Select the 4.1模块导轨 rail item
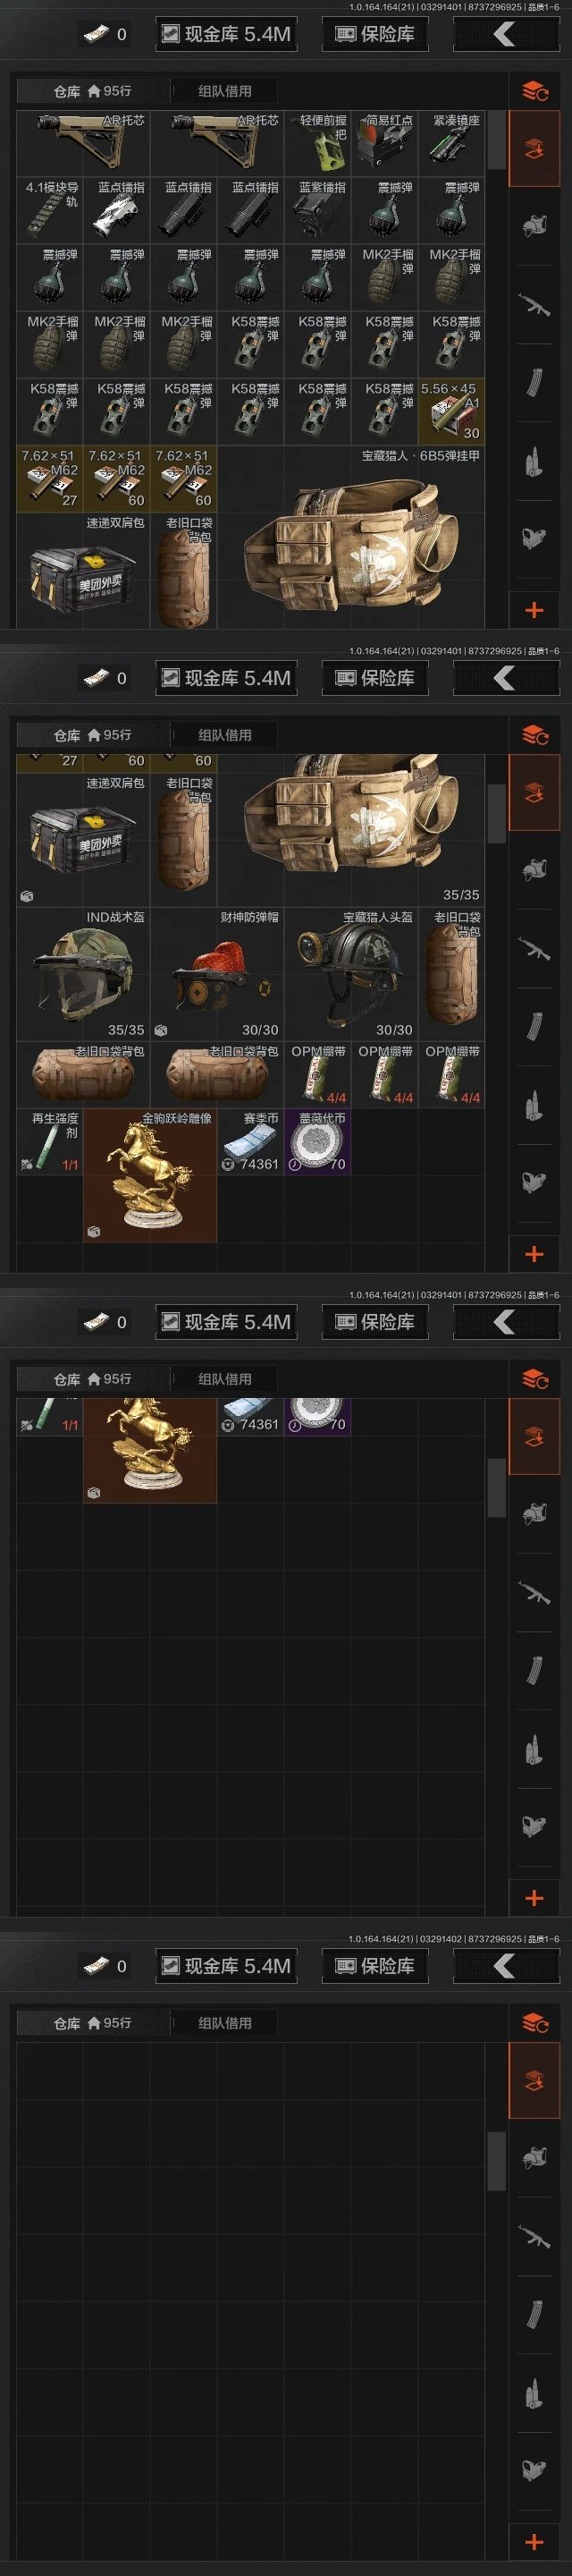Viewport: 572px width, 2576px height. coord(49,210)
